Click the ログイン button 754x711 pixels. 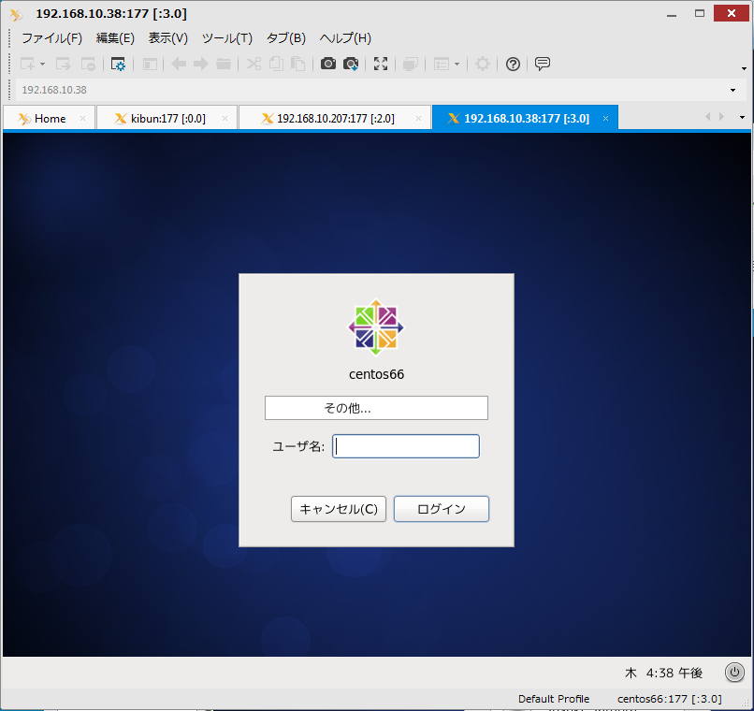pos(442,509)
